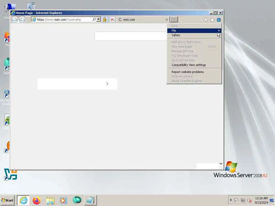Open F12 Developer Tools
This screenshot has width=275, height=206.
point(194,56)
